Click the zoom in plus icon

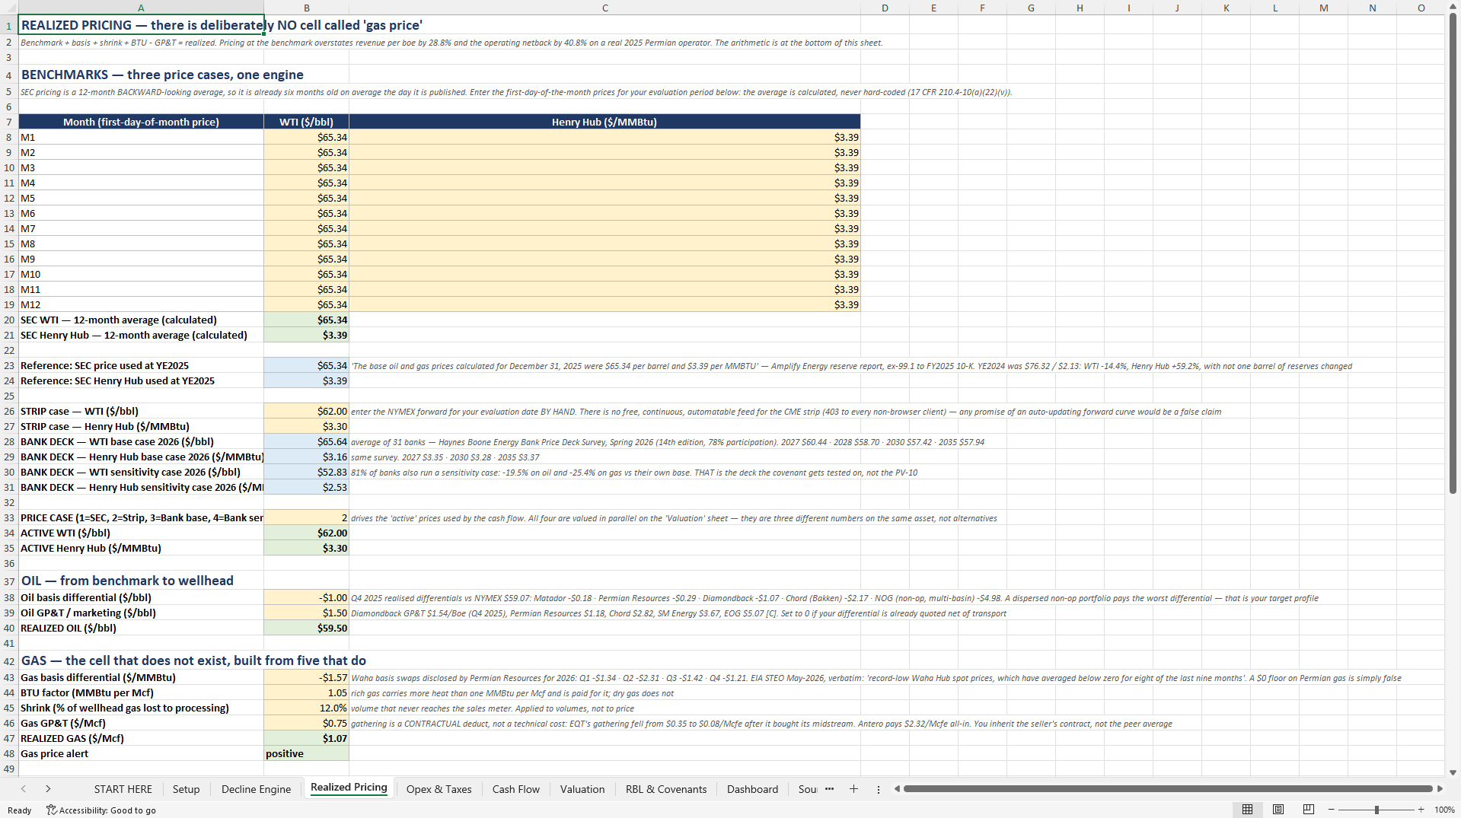tap(1421, 810)
